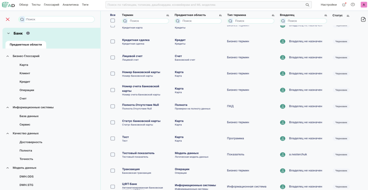Viewport: 368px width, 190px height.
Task: Open Настройки in the top bar
Action: pos(329,5)
